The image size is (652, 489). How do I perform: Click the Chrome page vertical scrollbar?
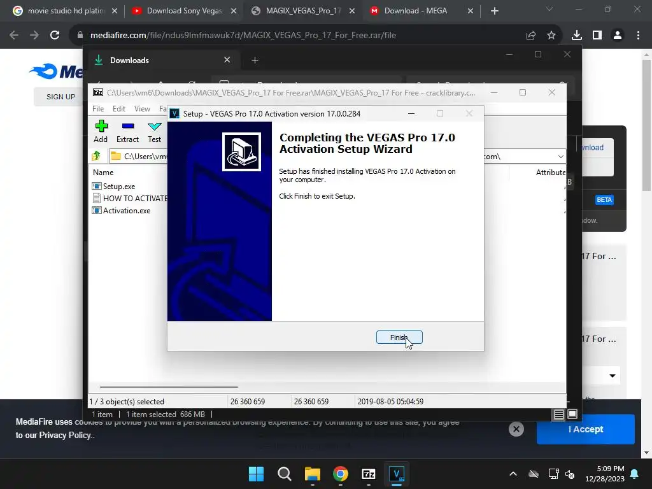point(646,125)
